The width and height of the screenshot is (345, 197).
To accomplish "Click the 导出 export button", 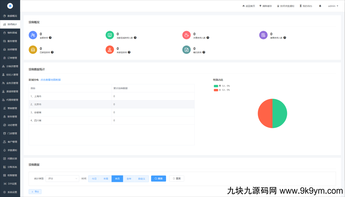I will point(35,192).
